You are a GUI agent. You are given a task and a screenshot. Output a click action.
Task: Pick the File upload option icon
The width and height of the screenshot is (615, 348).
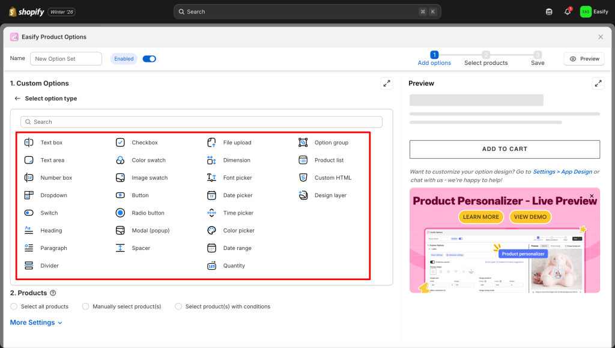(x=211, y=142)
